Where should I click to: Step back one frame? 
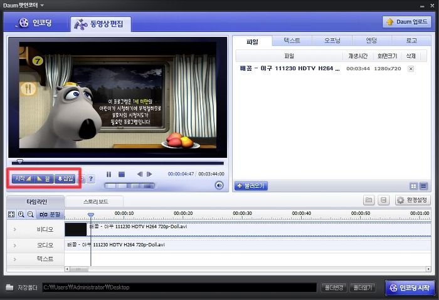click(x=139, y=174)
